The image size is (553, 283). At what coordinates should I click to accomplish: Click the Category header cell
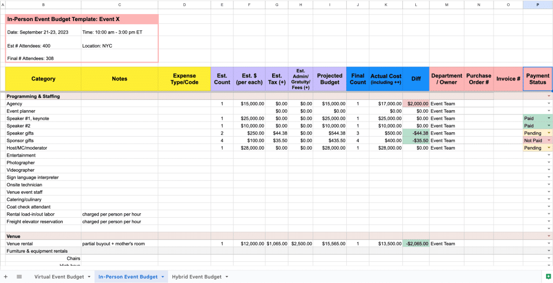43,79
